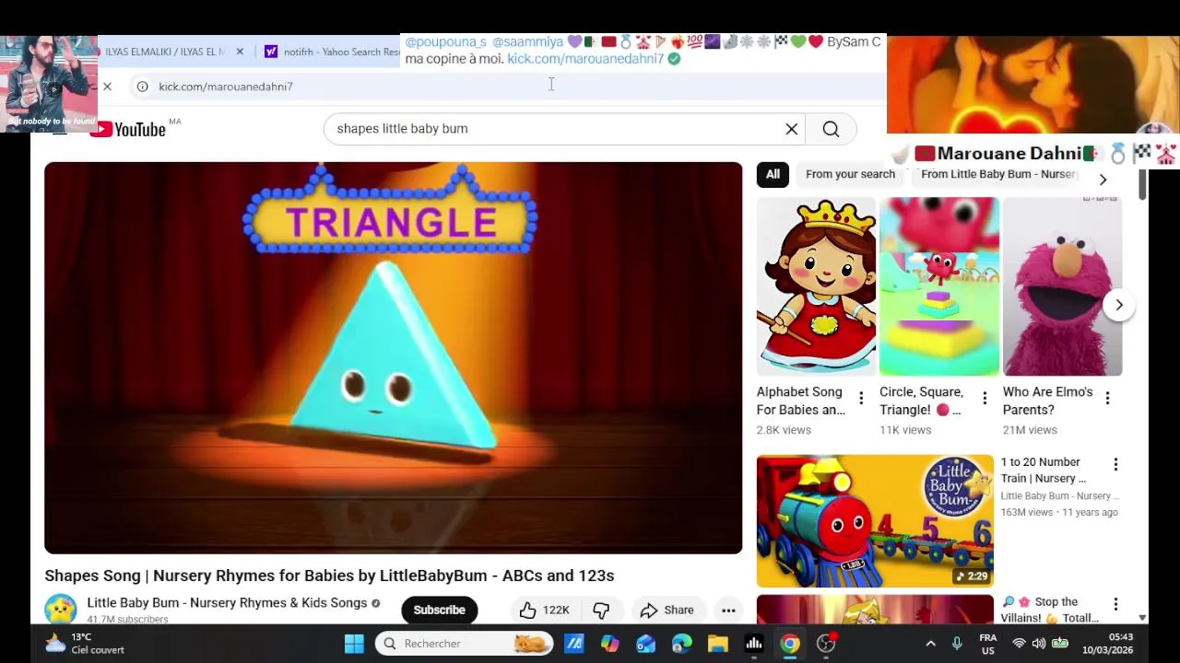Click the YouTube logo
The image size is (1180, 663).
click(128, 129)
